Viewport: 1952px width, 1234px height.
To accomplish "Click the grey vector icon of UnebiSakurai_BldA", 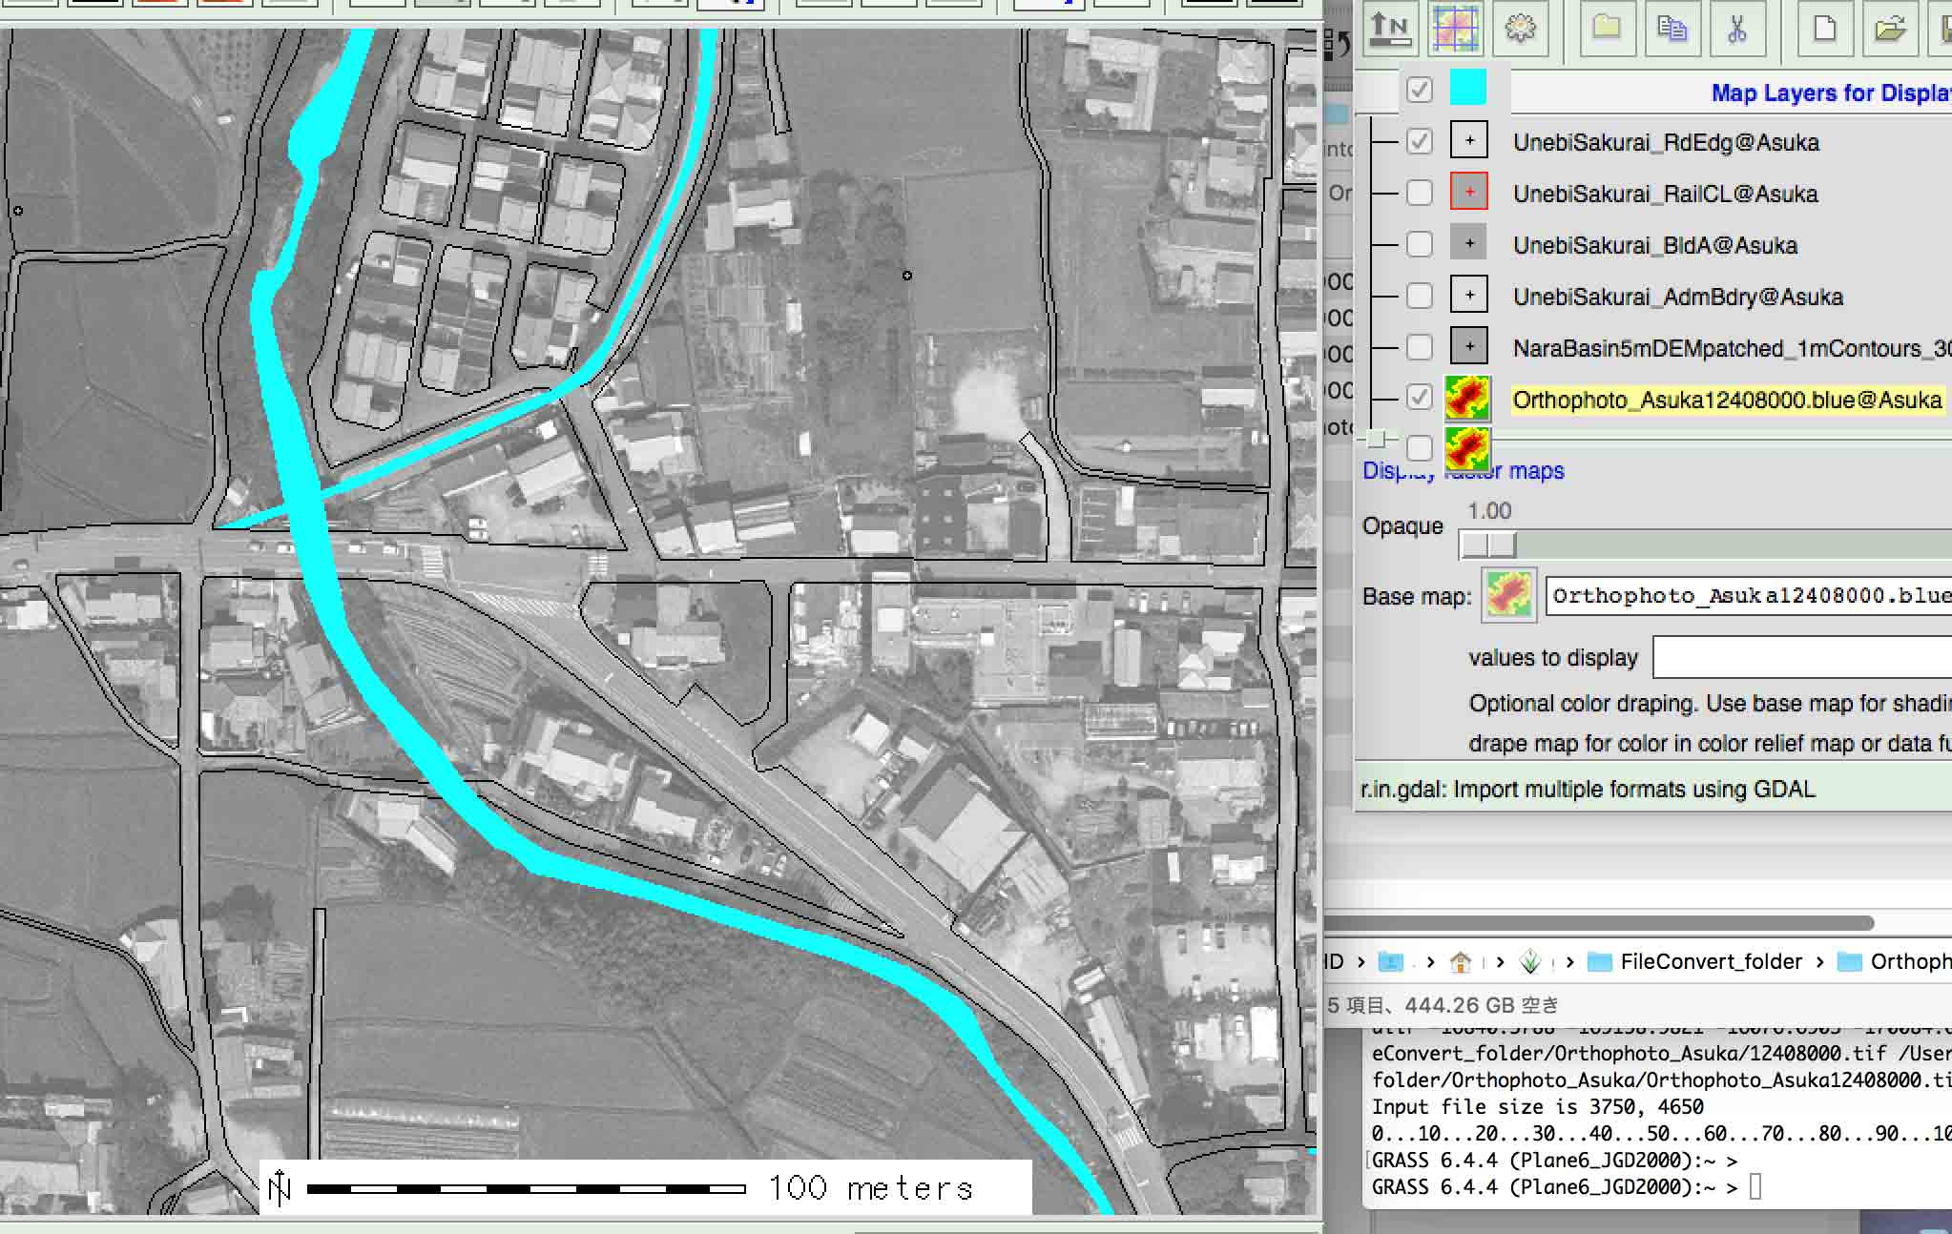I will [x=1469, y=244].
